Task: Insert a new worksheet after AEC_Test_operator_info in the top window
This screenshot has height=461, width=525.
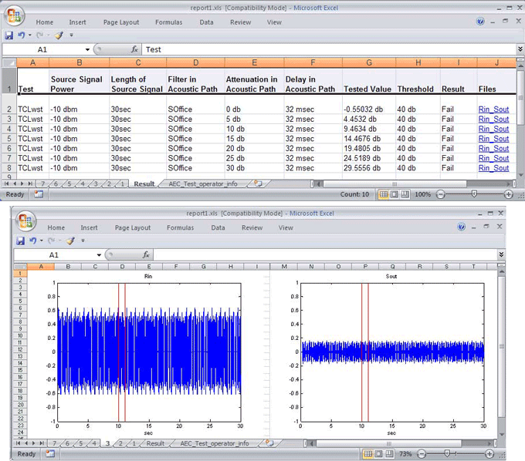Action: click(x=257, y=184)
